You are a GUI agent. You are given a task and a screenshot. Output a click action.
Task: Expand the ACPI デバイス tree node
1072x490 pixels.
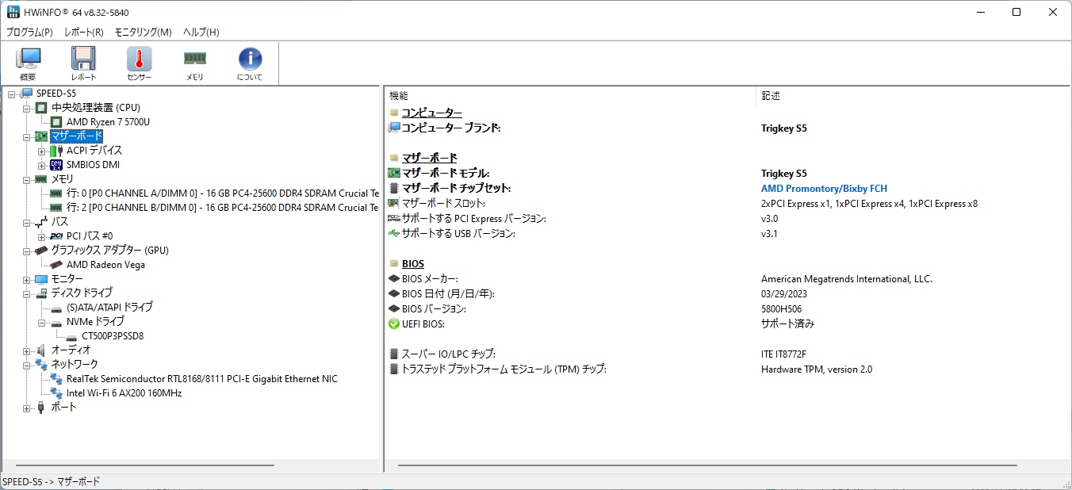(42, 151)
